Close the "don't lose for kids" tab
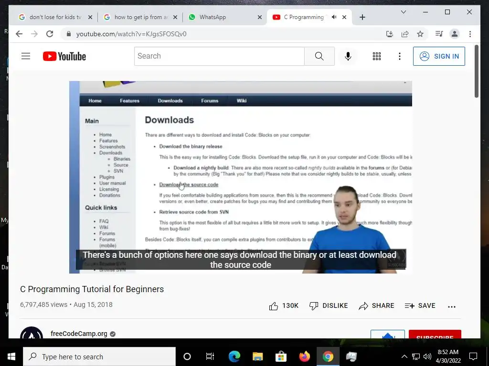Viewport: 489px width, 366px height. point(90,17)
